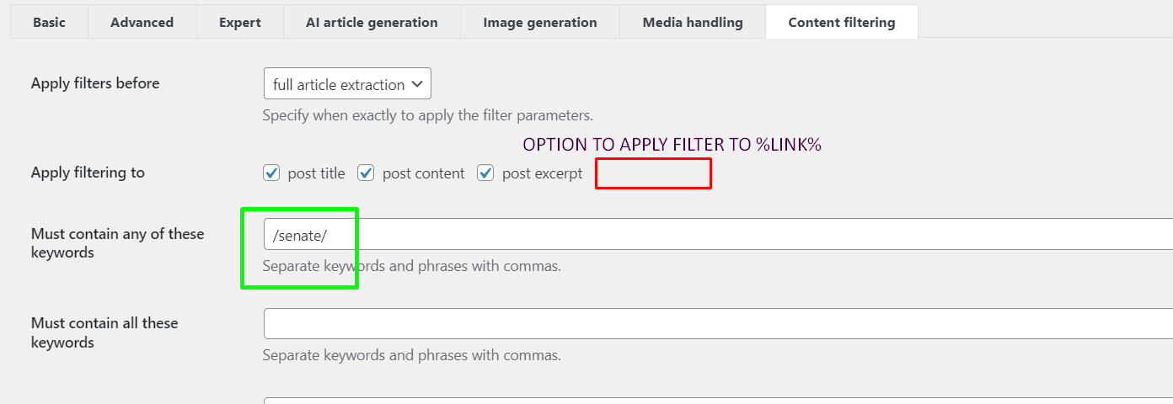Uncheck the post title checkbox
Image resolution: width=1173 pixels, height=404 pixels.
coord(271,173)
